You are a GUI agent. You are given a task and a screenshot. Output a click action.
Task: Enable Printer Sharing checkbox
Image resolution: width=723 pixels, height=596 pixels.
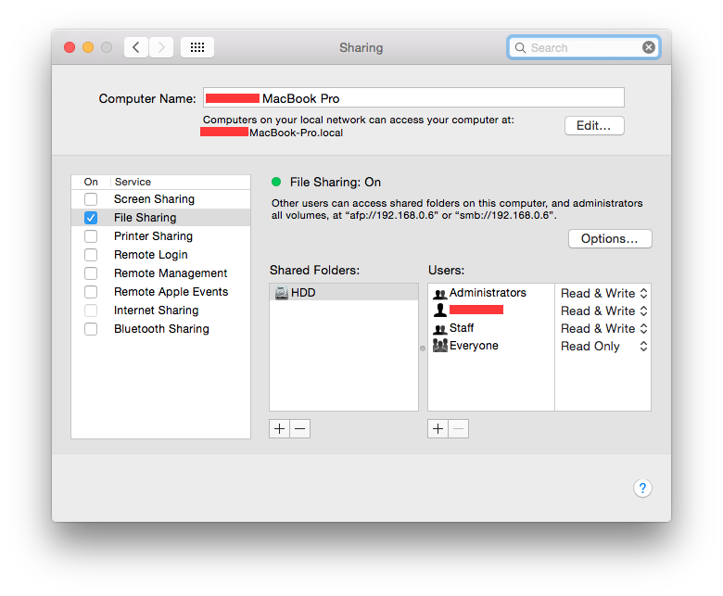pos(91,236)
